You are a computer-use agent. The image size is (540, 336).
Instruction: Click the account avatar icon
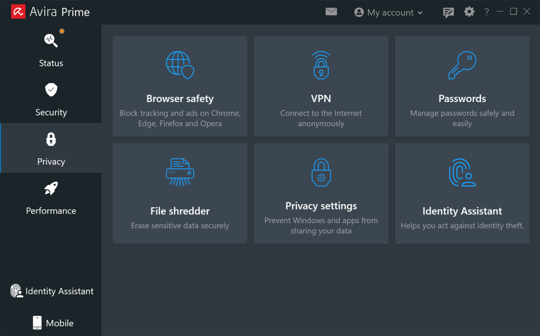coord(359,13)
